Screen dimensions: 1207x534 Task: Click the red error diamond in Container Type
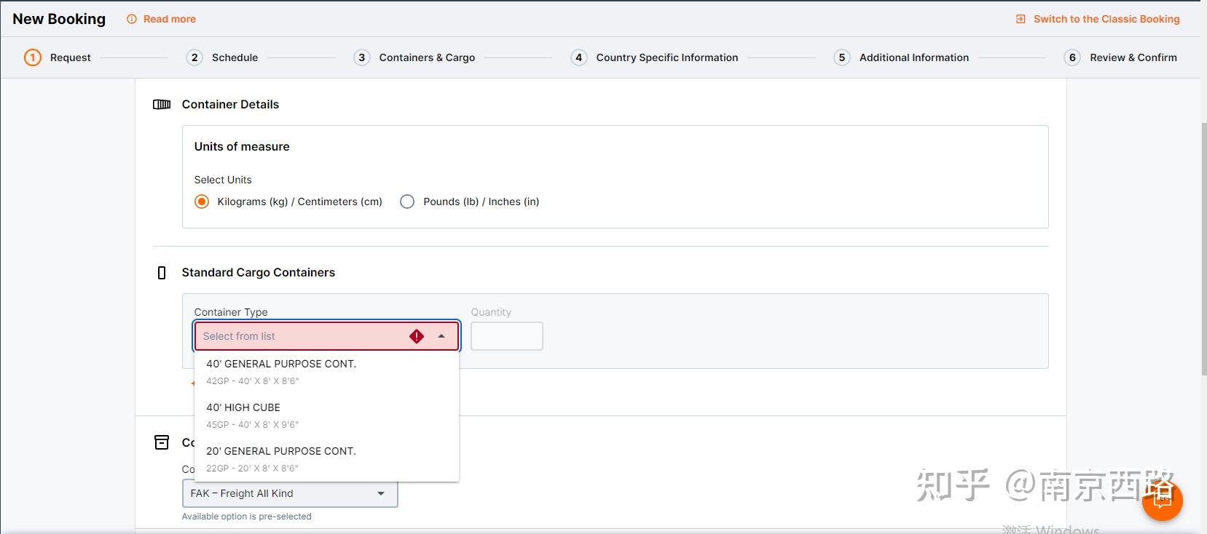[x=417, y=336]
